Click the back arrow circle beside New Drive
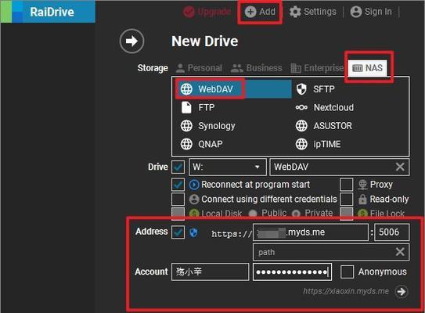Image resolution: width=425 pixels, height=313 pixels. pos(131,41)
